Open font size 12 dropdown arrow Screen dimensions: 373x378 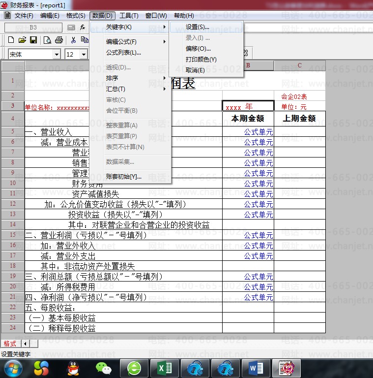(84, 54)
